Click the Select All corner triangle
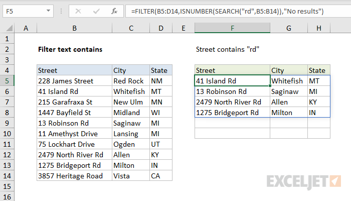351x201 pixels. 9,28
